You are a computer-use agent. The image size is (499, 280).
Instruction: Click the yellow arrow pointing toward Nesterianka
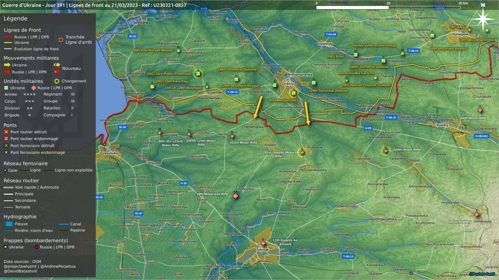(258, 107)
